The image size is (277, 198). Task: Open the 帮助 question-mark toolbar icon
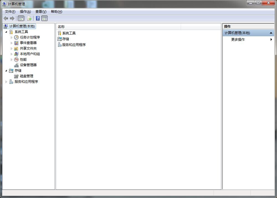point(38,18)
